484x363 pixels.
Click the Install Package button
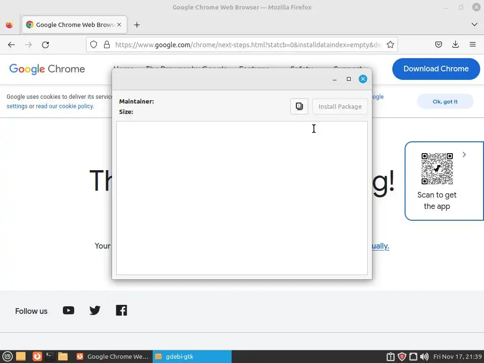(x=340, y=106)
